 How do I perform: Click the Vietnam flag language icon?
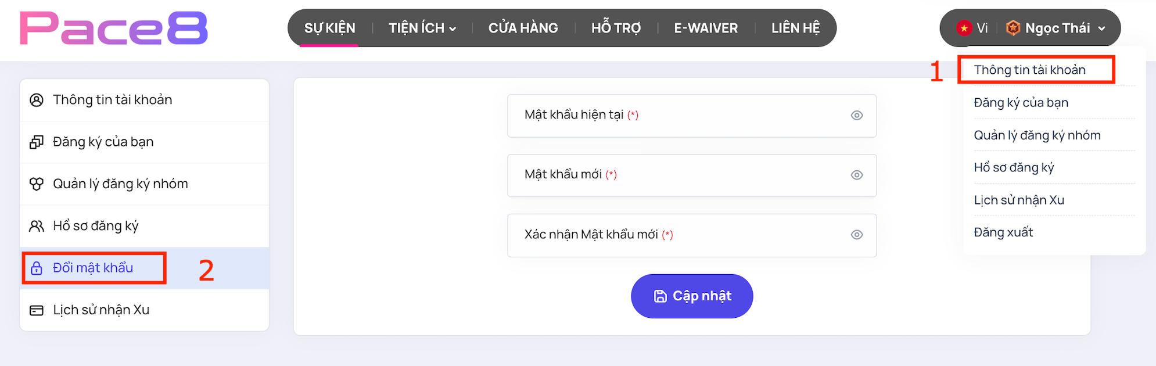tap(964, 28)
